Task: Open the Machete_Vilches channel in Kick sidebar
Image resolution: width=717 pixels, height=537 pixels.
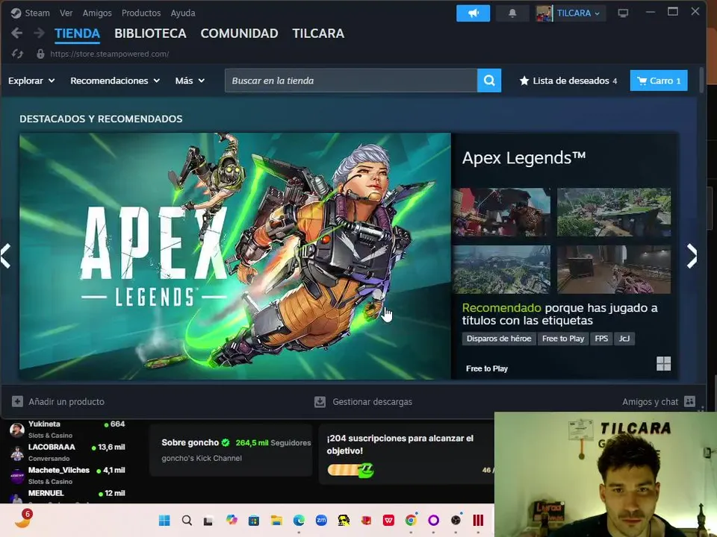Action: tap(68, 475)
